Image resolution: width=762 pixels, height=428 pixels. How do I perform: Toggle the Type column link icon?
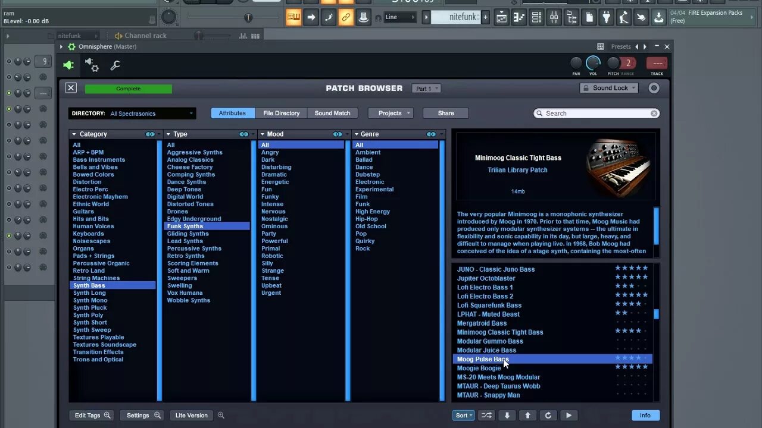coord(243,134)
